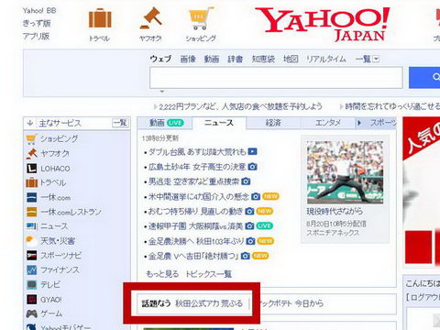Open ヤフオク! in the services sidebar
The width and height of the screenshot is (440, 330).
click(x=55, y=153)
